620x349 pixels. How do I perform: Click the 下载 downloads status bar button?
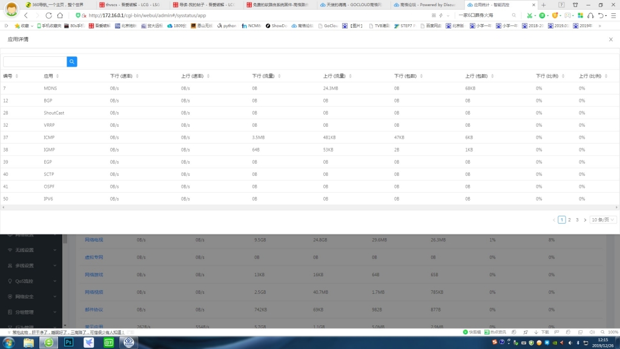[x=542, y=333]
